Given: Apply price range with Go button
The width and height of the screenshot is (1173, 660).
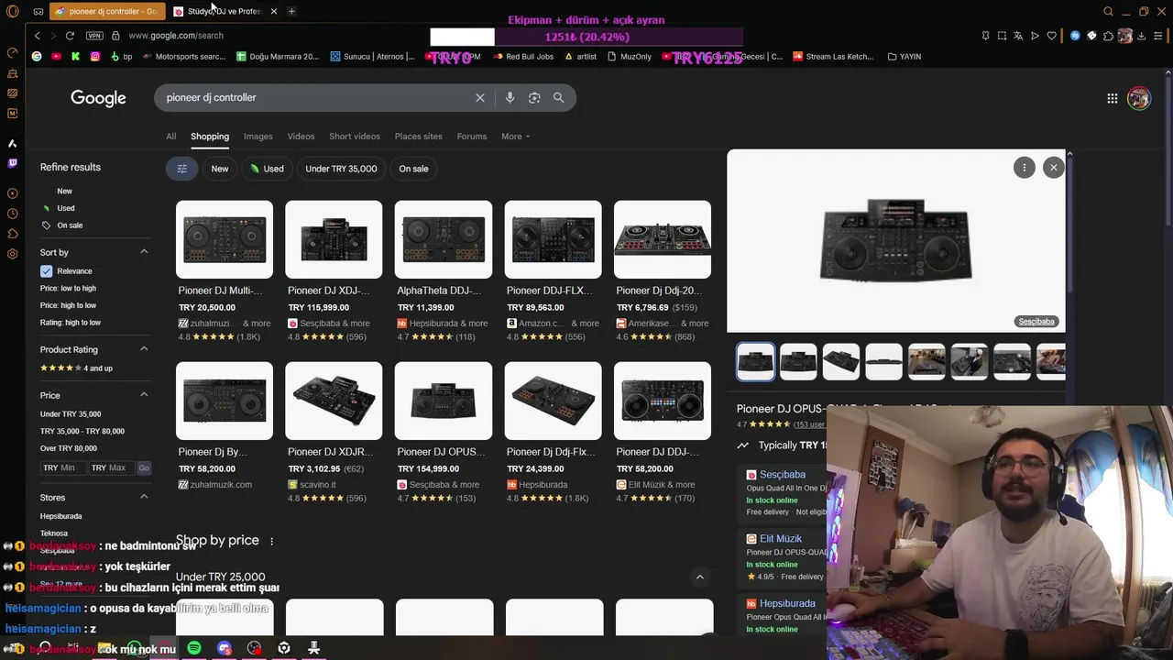Looking at the screenshot, I should coord(144,467).
